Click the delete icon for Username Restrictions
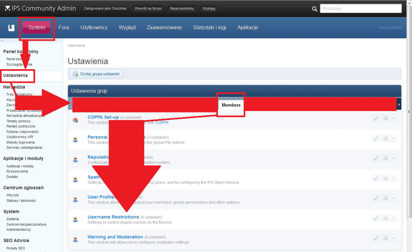Viewport: 412px width, 252px height. pyautogui.click(x=386, y=218)
